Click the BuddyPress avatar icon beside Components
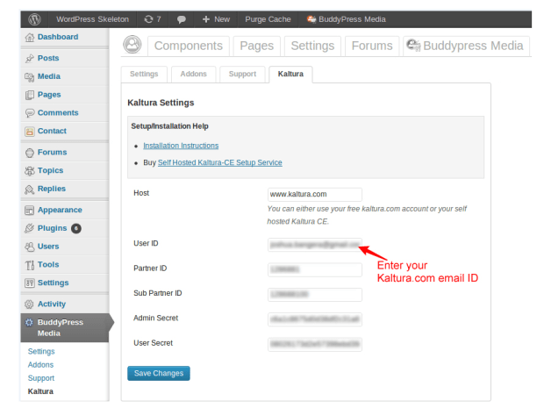This screenshot has width=544, height=408. pyautogui.click(x=132, y=45)
